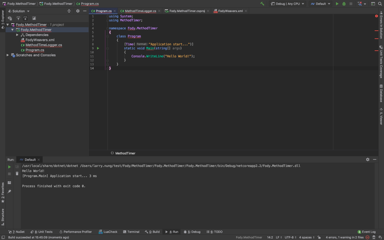Viewport: 384px width, 240px height.
Task: Open the IL Viewer side panel
Action: pyautogui.click(x=381, y=116)
